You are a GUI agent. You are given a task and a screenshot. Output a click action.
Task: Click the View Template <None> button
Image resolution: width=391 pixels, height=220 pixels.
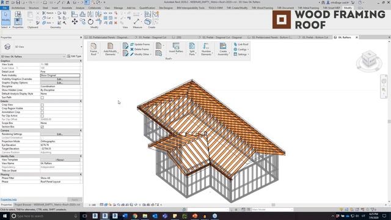tap(60, 160)
